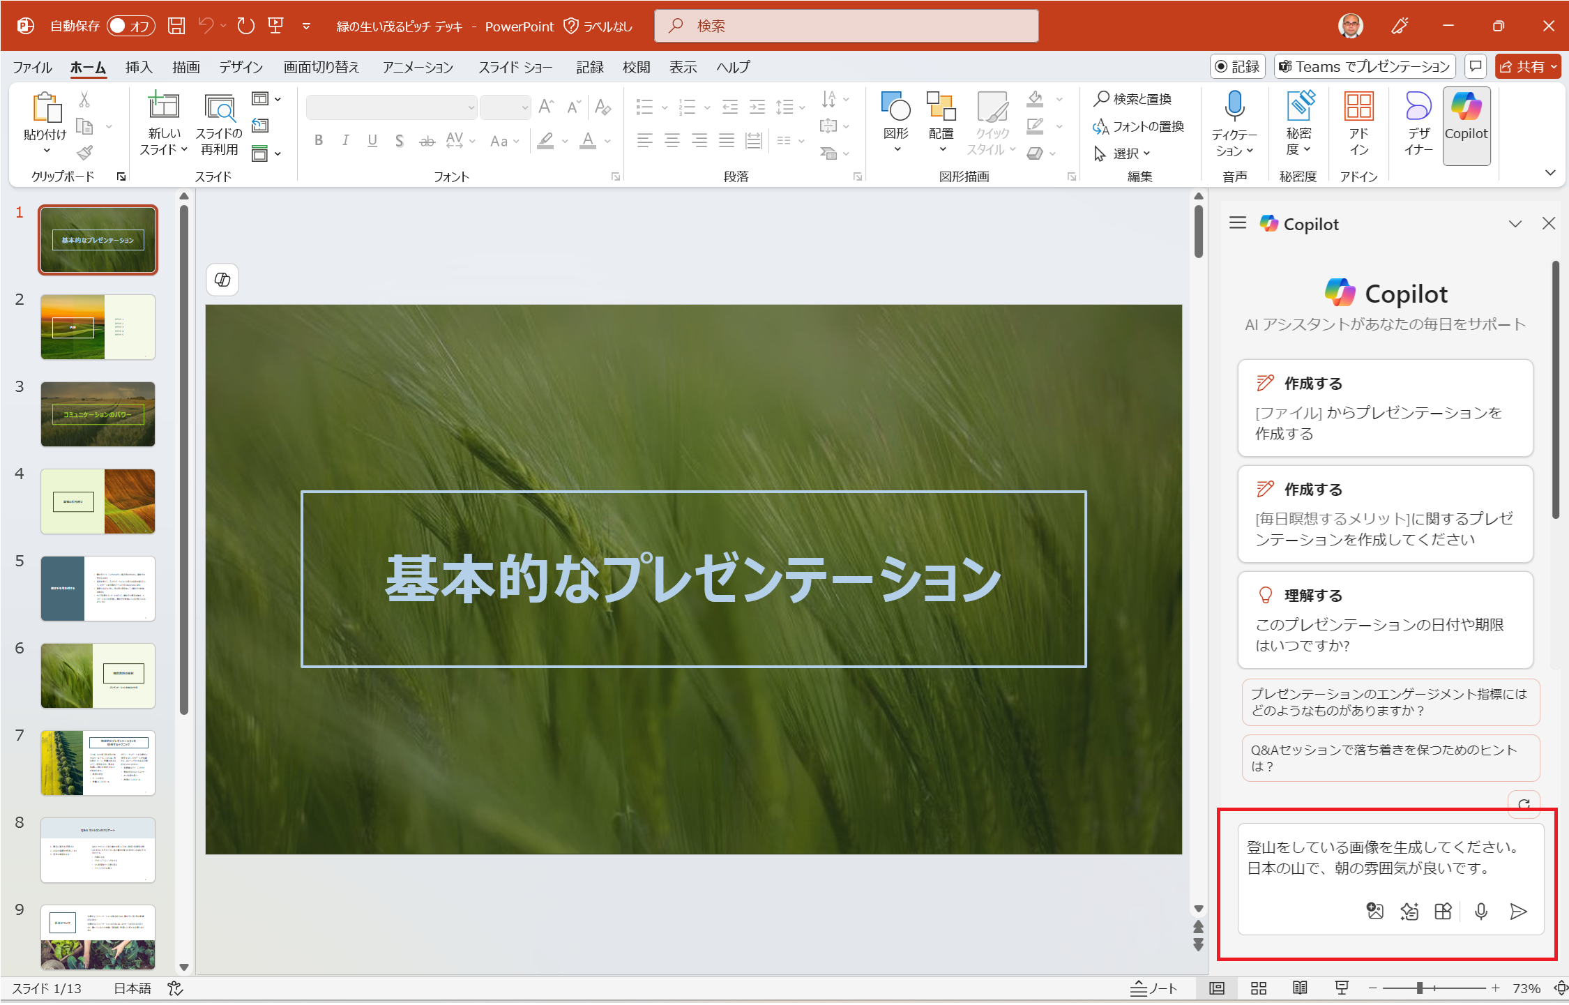The image size is (1569, 1005).
Task: Click the engagement metrics suggestion
Action: click(x=1390, y=702)
